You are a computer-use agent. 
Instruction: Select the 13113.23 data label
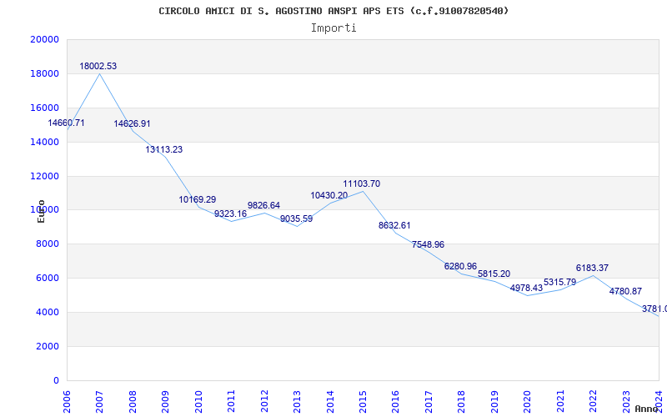pos(163,150)
